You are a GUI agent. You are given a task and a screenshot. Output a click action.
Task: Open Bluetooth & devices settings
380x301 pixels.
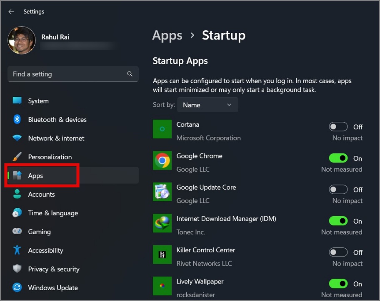click(17, 119)
